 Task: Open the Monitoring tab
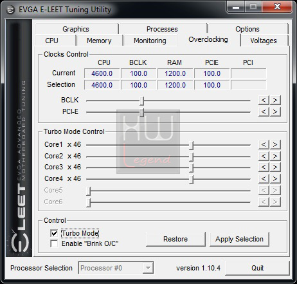[x=150, y=41]
